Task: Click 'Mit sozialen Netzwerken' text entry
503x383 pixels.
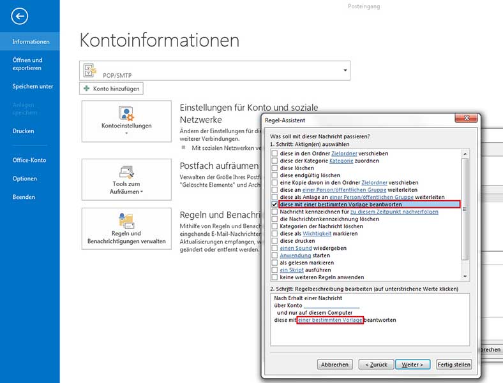Action: tap(227, 148)
